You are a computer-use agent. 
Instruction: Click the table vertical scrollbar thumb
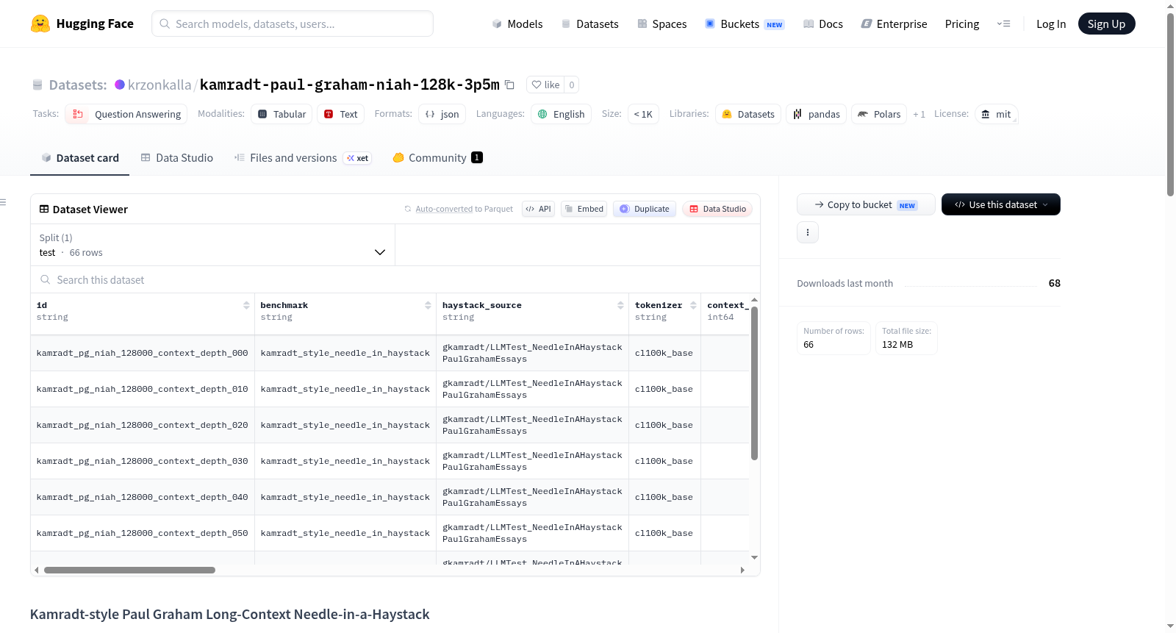(754, 383)
